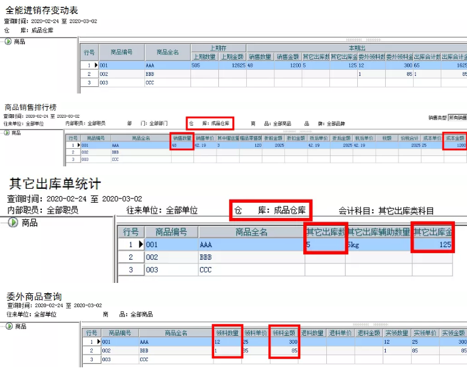Click 领料数量 column header in 委外商品查询
This screenshot has width=467, height=374.
pos(227,333)
